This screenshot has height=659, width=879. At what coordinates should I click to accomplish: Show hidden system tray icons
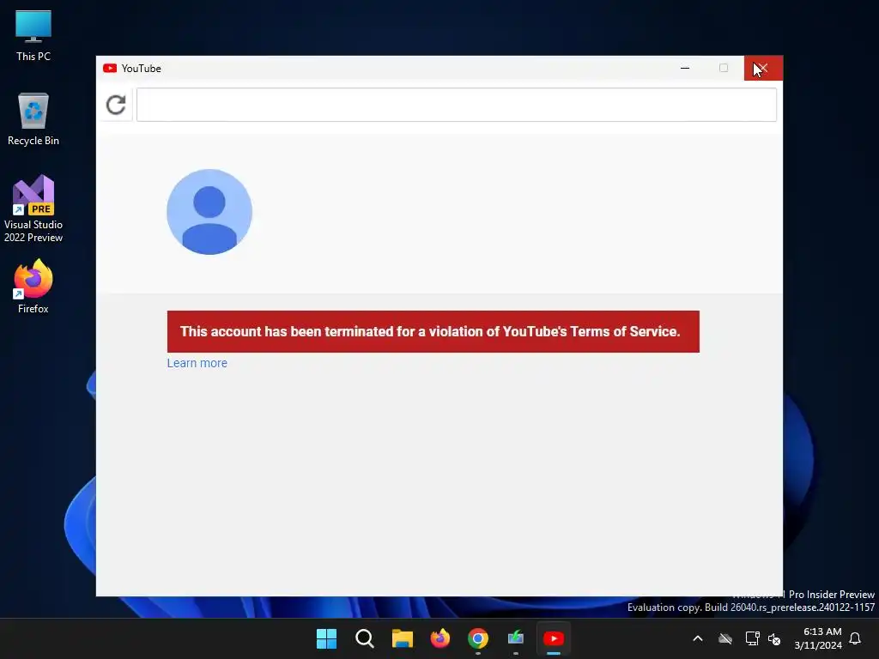click(698, 638)
